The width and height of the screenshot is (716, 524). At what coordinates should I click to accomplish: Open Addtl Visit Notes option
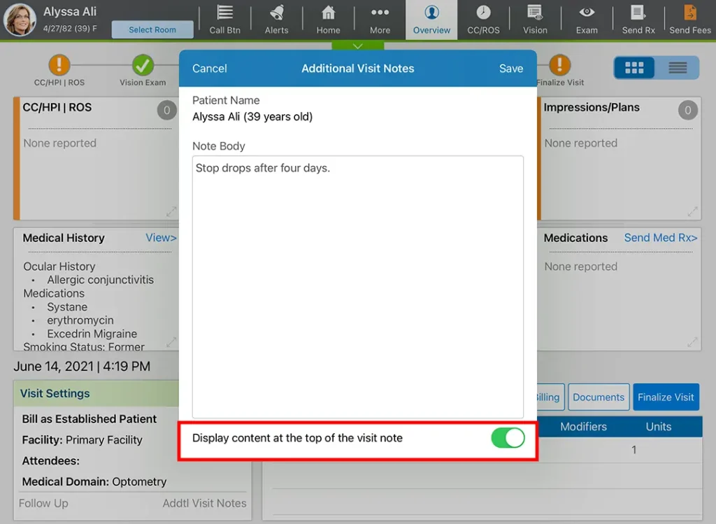[204, 503]
